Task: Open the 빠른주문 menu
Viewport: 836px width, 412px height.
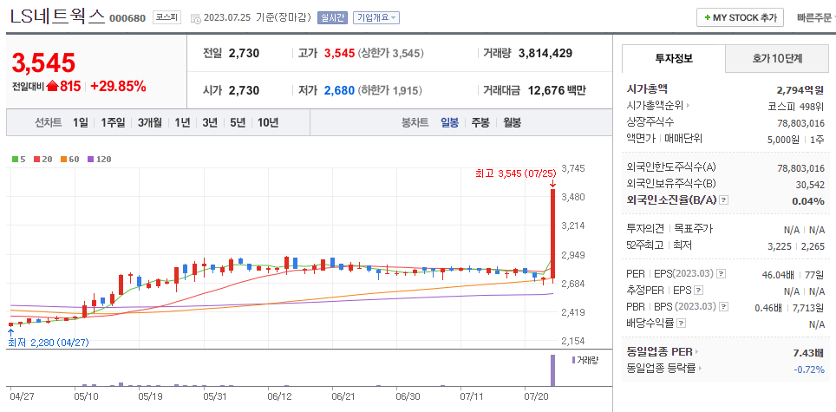Action: 816,17
